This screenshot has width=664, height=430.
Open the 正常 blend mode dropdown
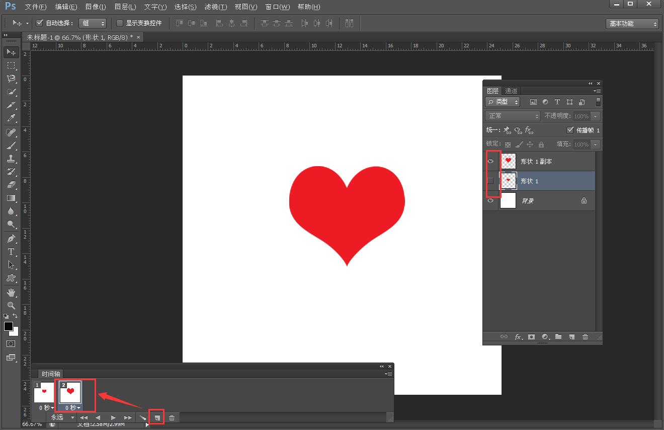(x=512, y=116)
